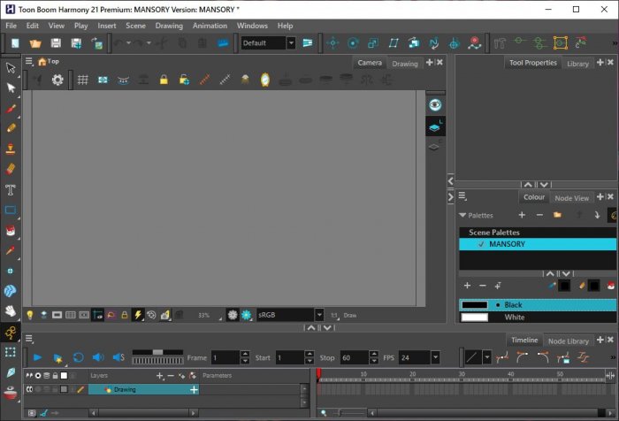619x421 pixels.
Task: Select the Pencil tool
Action: click(11, 128)
